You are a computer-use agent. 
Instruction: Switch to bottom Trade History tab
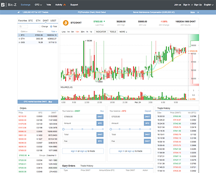click(x=87, y=166)
